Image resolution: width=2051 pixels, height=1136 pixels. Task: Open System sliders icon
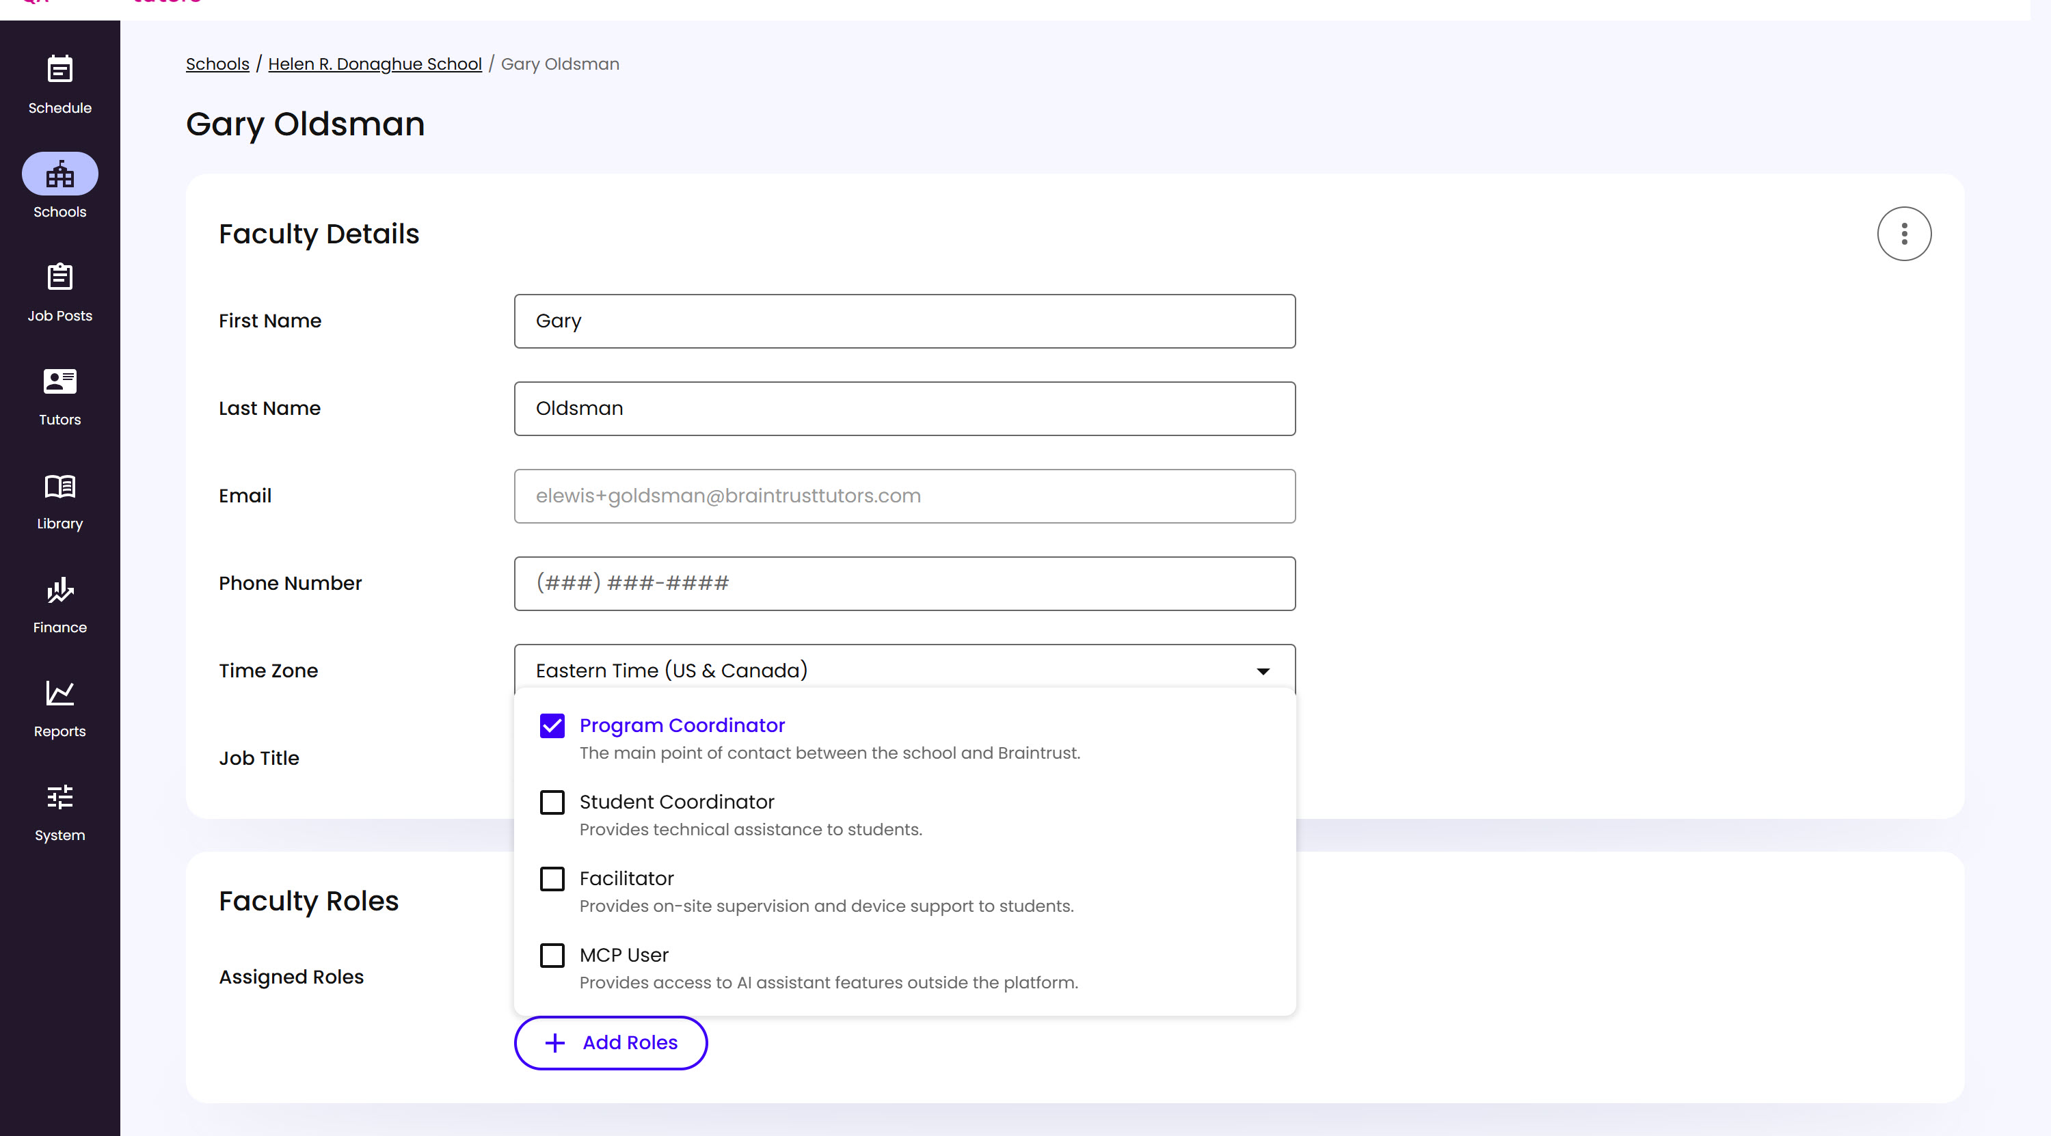59,797
